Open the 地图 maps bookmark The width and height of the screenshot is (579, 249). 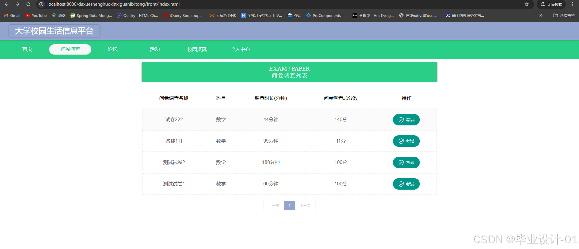click(x=59, y=15)
